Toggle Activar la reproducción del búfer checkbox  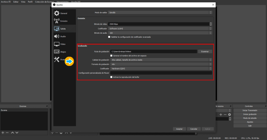click(111, 77)
